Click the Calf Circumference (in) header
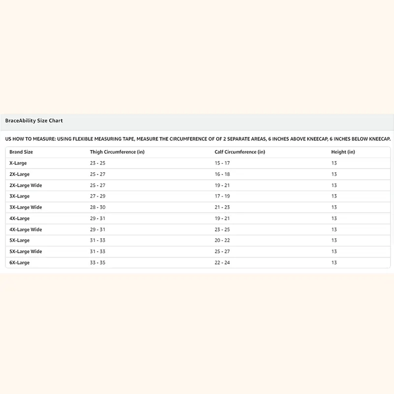 240,152
